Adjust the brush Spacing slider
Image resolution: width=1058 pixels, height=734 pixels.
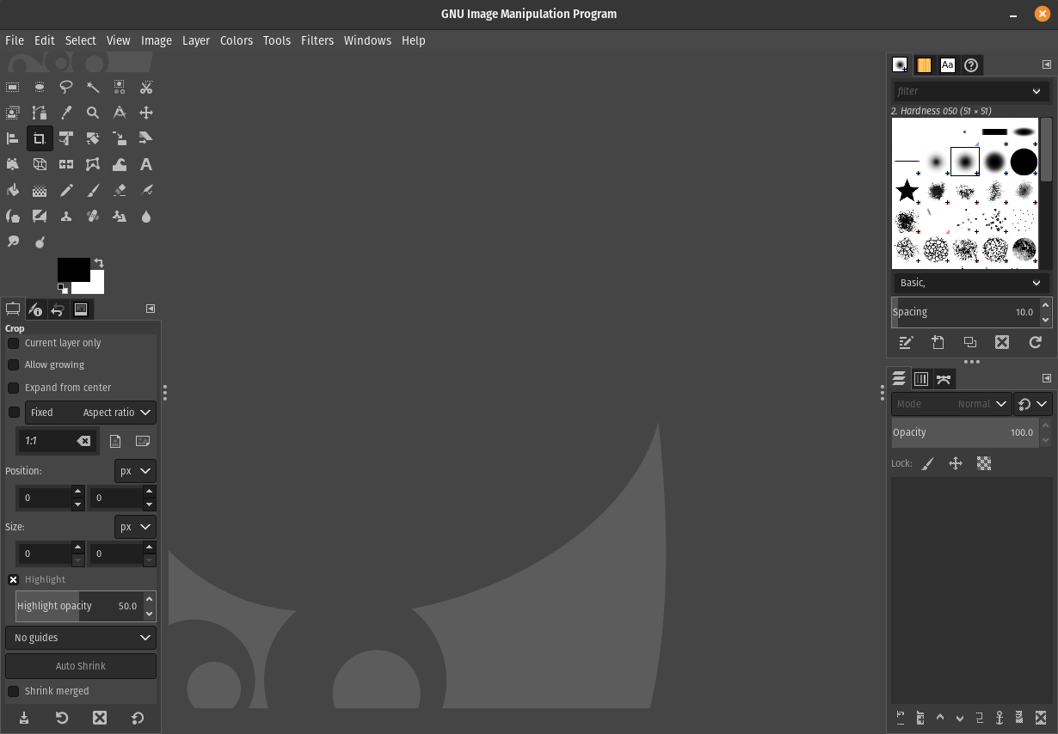[965, 312]
